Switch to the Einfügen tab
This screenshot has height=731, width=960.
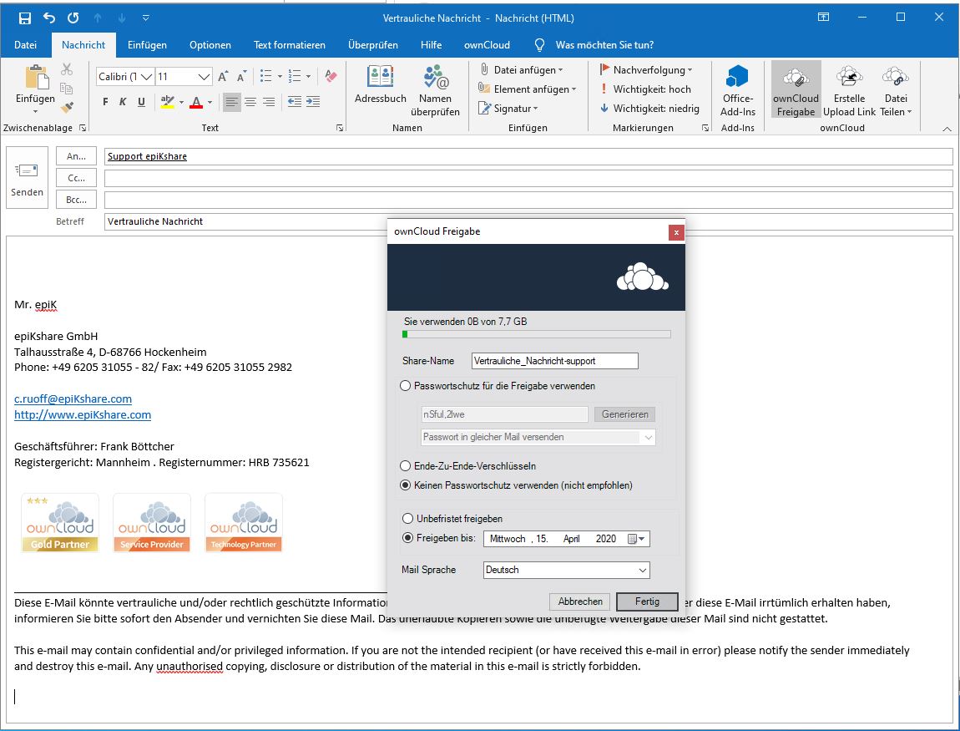tap(147, 45)
